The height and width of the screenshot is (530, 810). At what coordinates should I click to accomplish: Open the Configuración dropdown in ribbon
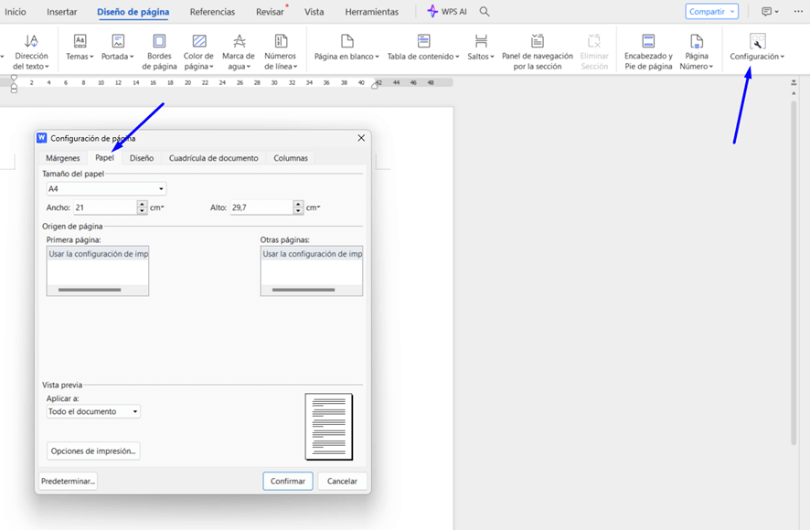757,57
